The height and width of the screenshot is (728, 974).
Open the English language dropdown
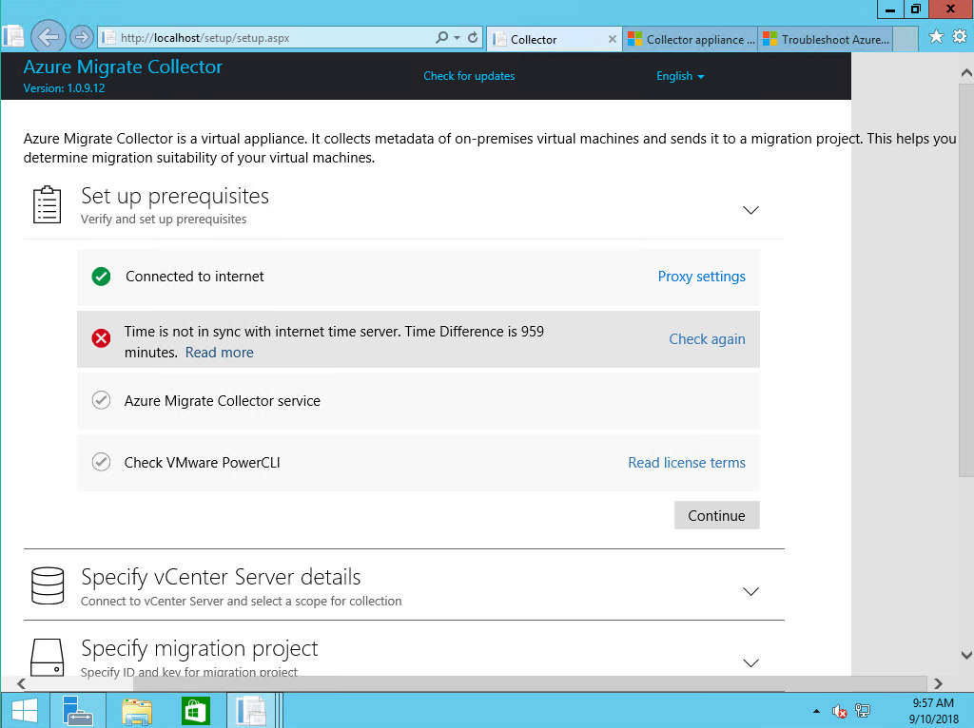[680, 76]
